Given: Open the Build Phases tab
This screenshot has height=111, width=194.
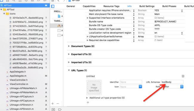Looking at the screenshot, I should 169,6.
